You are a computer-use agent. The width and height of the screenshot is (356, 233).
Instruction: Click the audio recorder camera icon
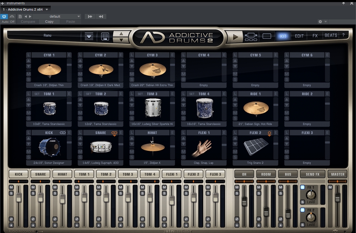point(335,231)
